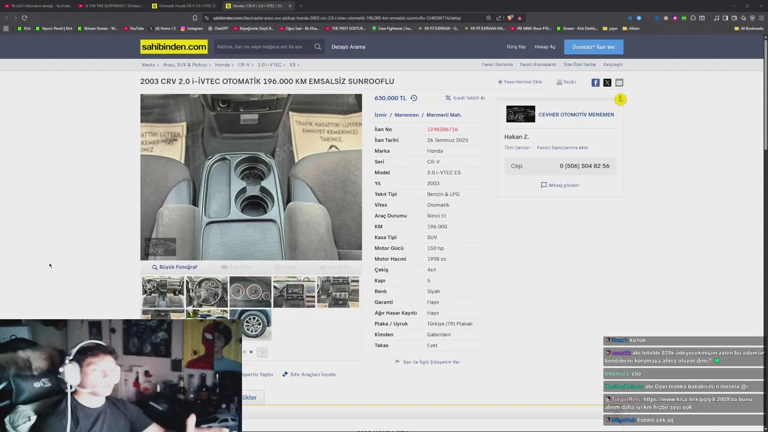
Task: Click the share icon in address bar
Action: pos(499,18)
